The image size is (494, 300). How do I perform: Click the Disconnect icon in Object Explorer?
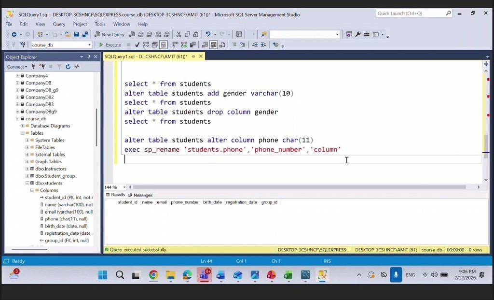[x=41, y=67]
